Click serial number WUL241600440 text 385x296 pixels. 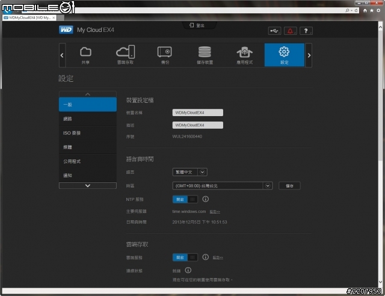tap(187, 137)
